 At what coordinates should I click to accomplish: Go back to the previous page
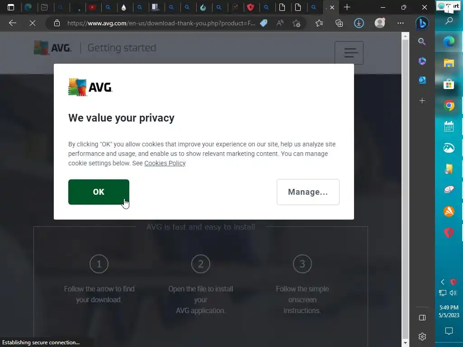(12, 23)
